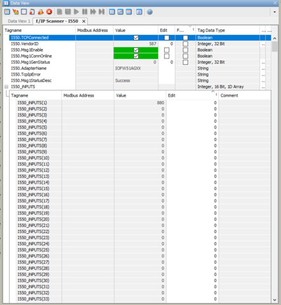This screenshot has height=305, width=281.
Task: Toggle the I550.TCPConnected value checkbox
Action: pyautogui.click(x=136, y=37)
